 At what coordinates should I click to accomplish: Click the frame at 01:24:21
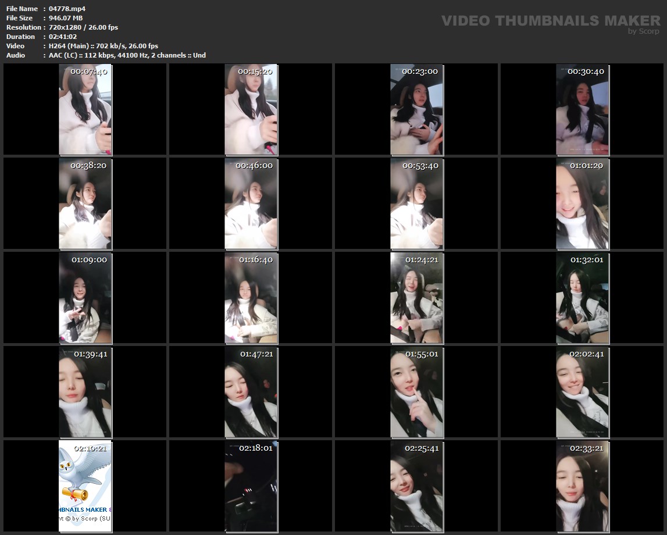point(416,298)
